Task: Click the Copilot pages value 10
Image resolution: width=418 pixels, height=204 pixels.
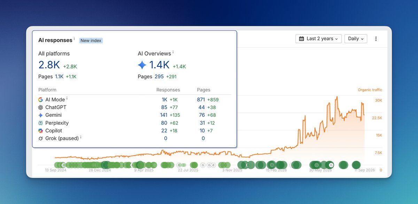Action: point(202,131)
